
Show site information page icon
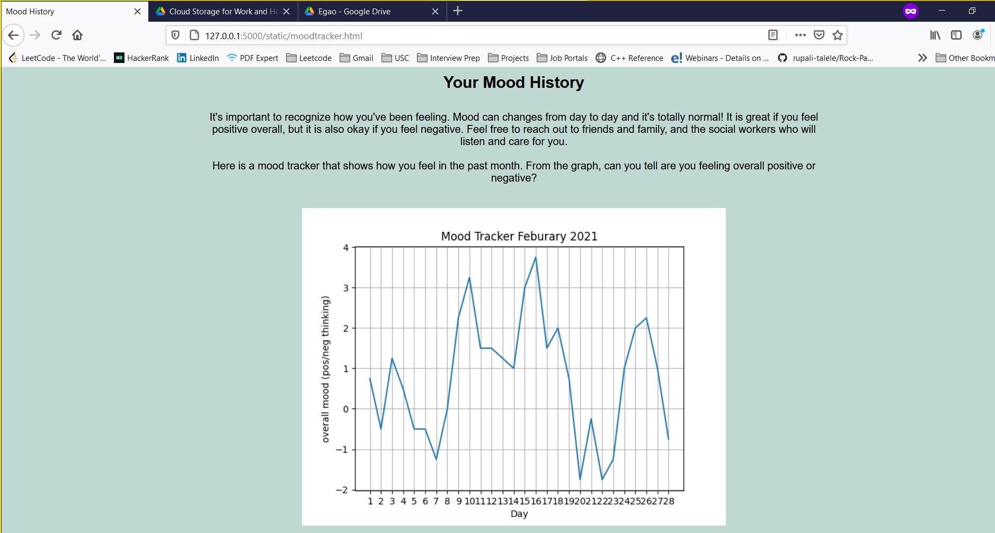click(194, 35)
